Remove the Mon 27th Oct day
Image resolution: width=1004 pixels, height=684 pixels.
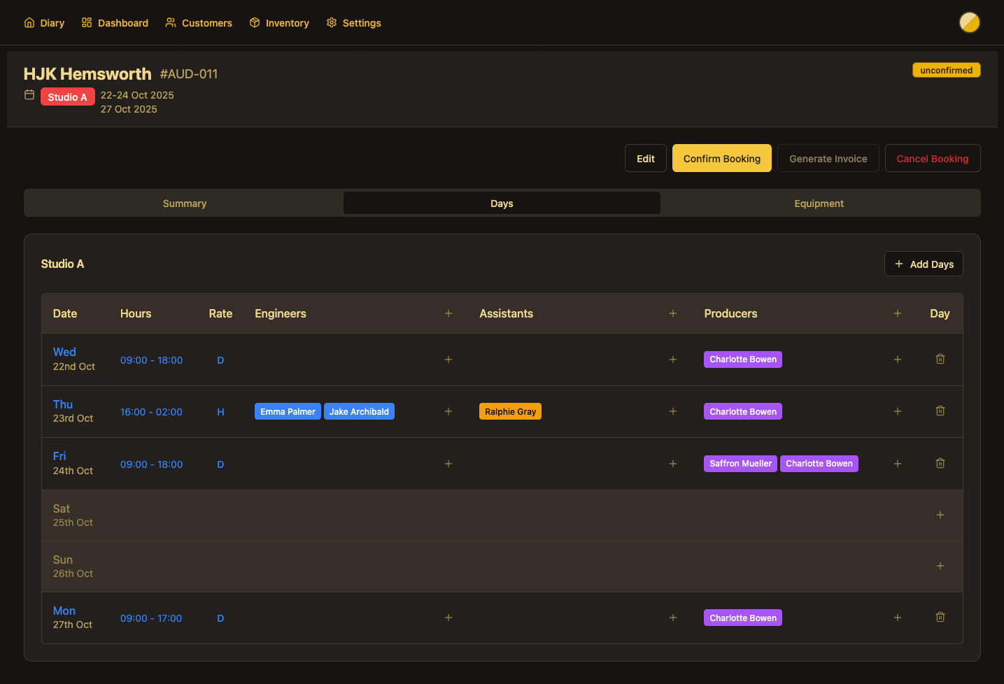click(940, 618)
